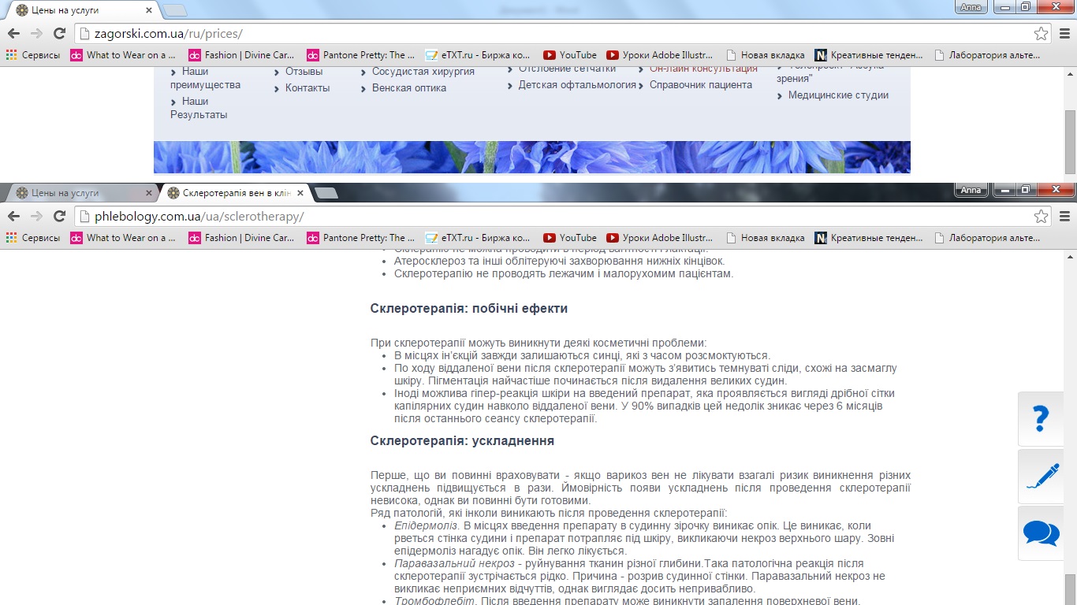1077x605 pixels.
Task: Go forward in the phlebology.com.ua window
Action: pos(36,216)
